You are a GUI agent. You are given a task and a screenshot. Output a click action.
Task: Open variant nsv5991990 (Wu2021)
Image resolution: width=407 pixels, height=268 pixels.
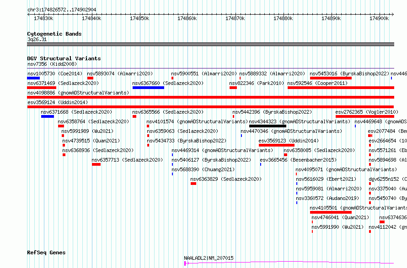click(x=337, y=227)
